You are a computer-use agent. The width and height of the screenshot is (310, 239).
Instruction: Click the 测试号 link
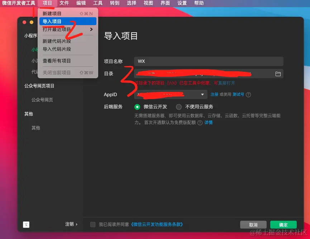click(238, 94)
